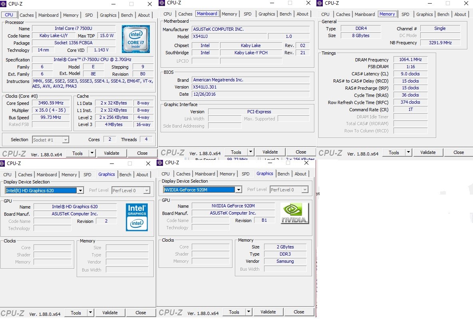Close the window showing the Intel Core i7 processor

click(149, 4)
